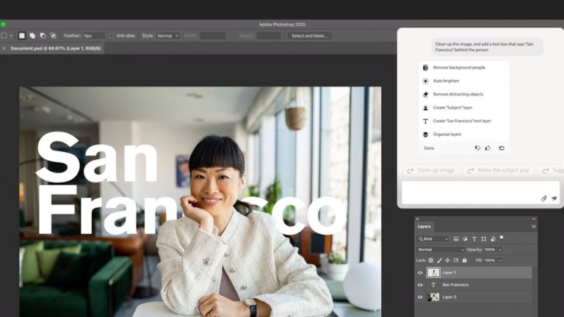Click the Clean up image suggestion
Image resolution: width=564 pixels, height=317 pixels.
coord(431,170)
